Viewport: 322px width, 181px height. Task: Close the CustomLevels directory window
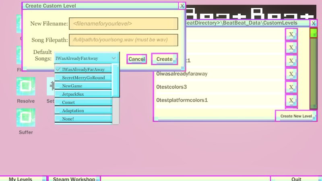pyautogui.click(x=314, y=23)
